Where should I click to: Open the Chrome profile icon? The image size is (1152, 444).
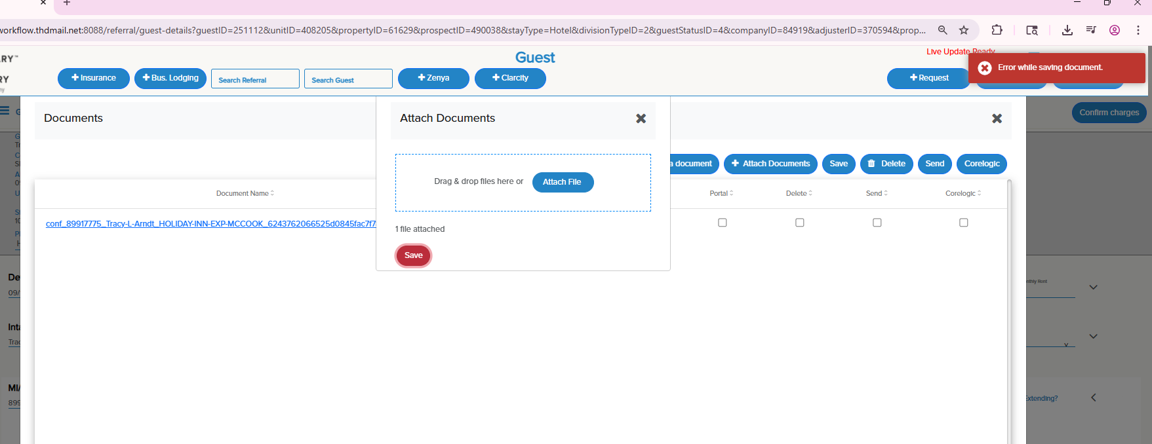[x=1114, y=30]
